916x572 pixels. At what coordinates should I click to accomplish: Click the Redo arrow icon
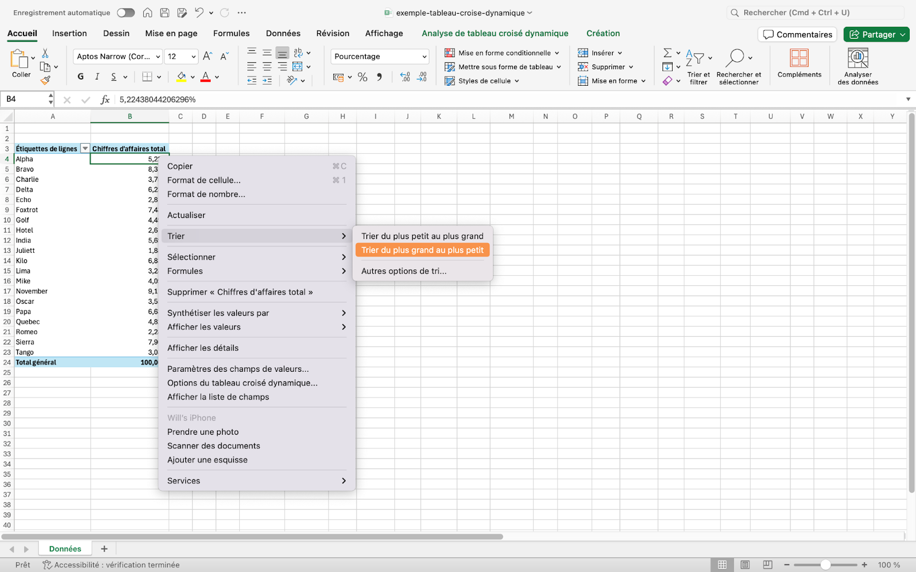224,13
